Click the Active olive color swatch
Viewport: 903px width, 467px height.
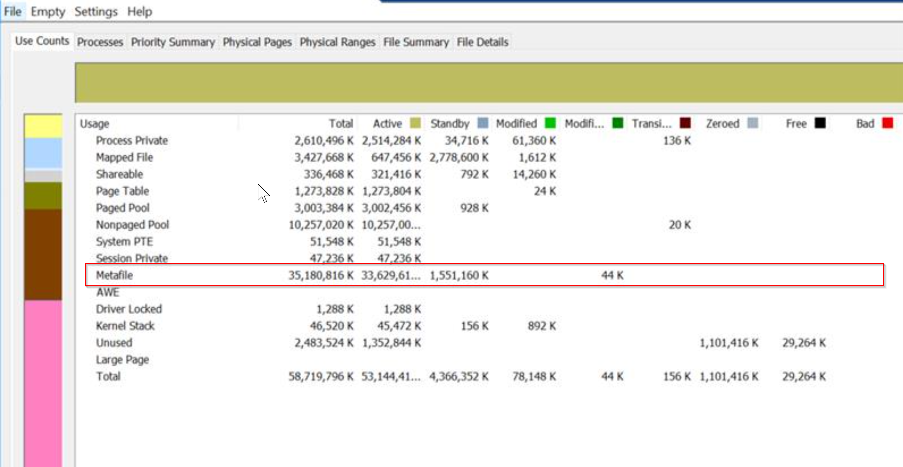pos(415,123)
